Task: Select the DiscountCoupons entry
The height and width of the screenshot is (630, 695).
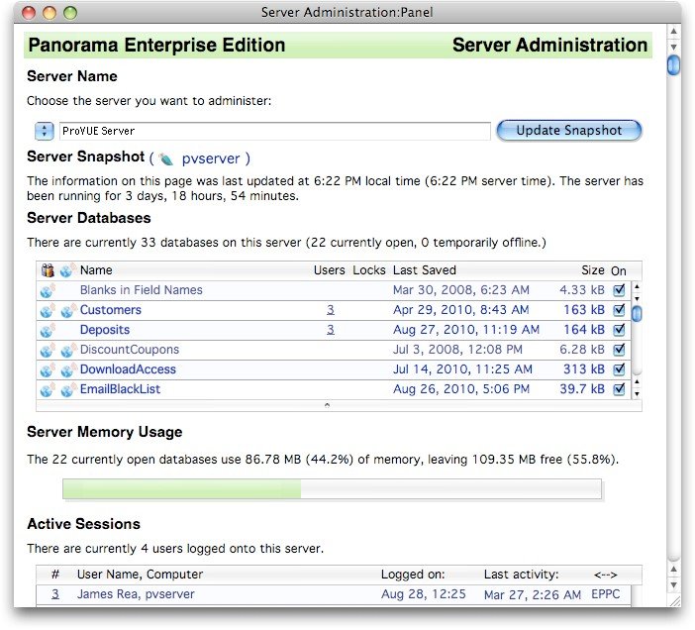Action: pos(130,350)
